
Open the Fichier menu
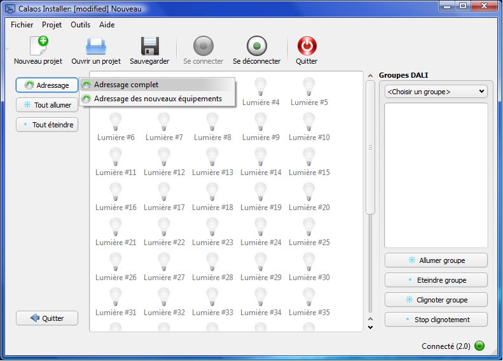22,25
